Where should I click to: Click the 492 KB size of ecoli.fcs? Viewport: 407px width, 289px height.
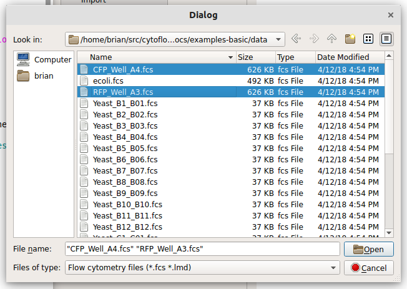(x=260, y=81)
